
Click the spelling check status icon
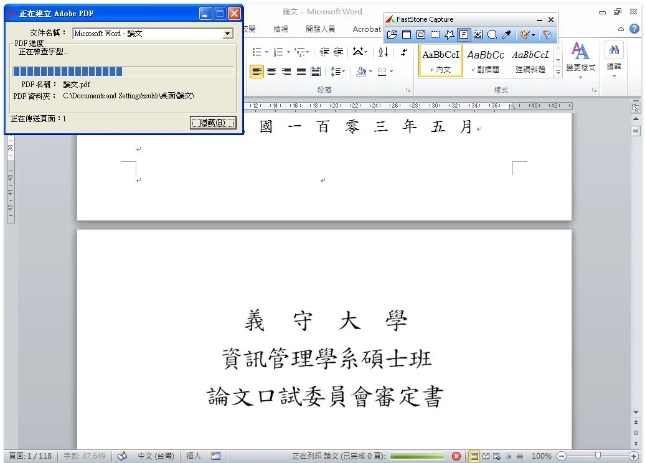122,456
